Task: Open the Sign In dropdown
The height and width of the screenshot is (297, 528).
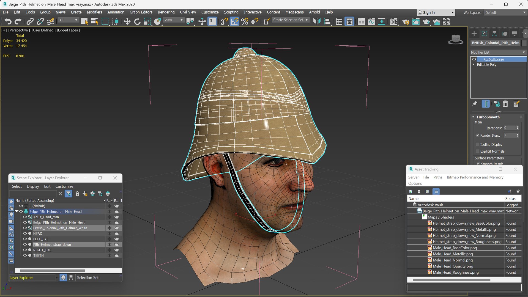Action: pos(436,13)
